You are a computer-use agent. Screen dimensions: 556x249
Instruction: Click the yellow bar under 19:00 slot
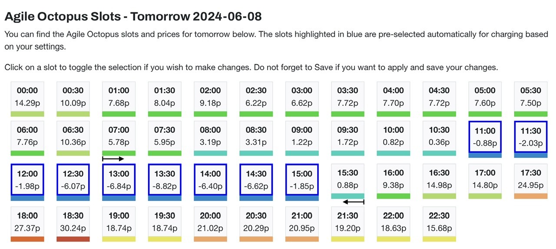coord(119,239)
